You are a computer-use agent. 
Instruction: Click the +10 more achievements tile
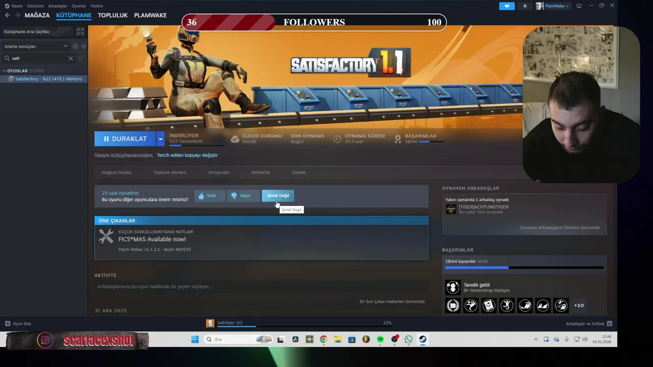click(579, 305)
